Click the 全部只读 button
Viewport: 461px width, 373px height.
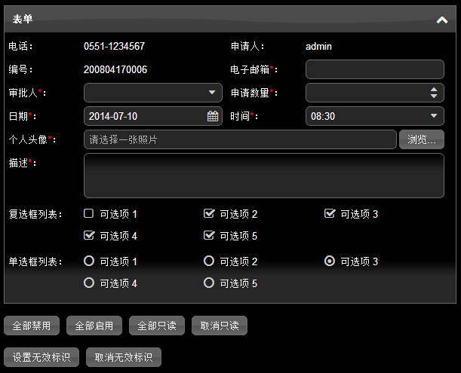coord(157,326)
